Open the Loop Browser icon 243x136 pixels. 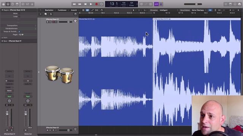(x=235, y=4)
